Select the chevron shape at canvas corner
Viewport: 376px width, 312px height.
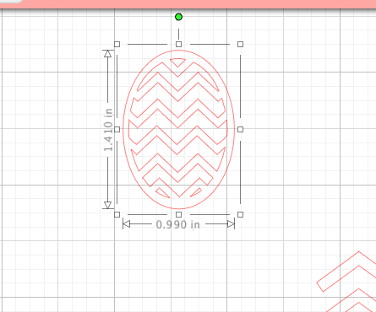point(347,282)
